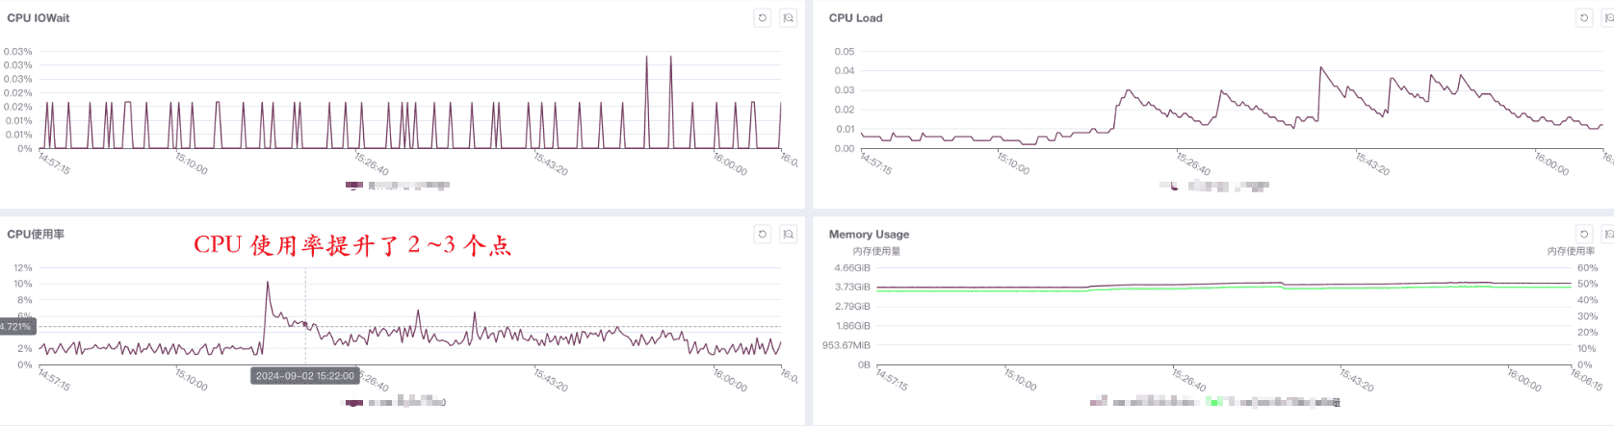Image resolution: width=1614 pixels, height=426 pixels.
Task: Toggle the CPU使用率 legend series
Action: point(396,401)
